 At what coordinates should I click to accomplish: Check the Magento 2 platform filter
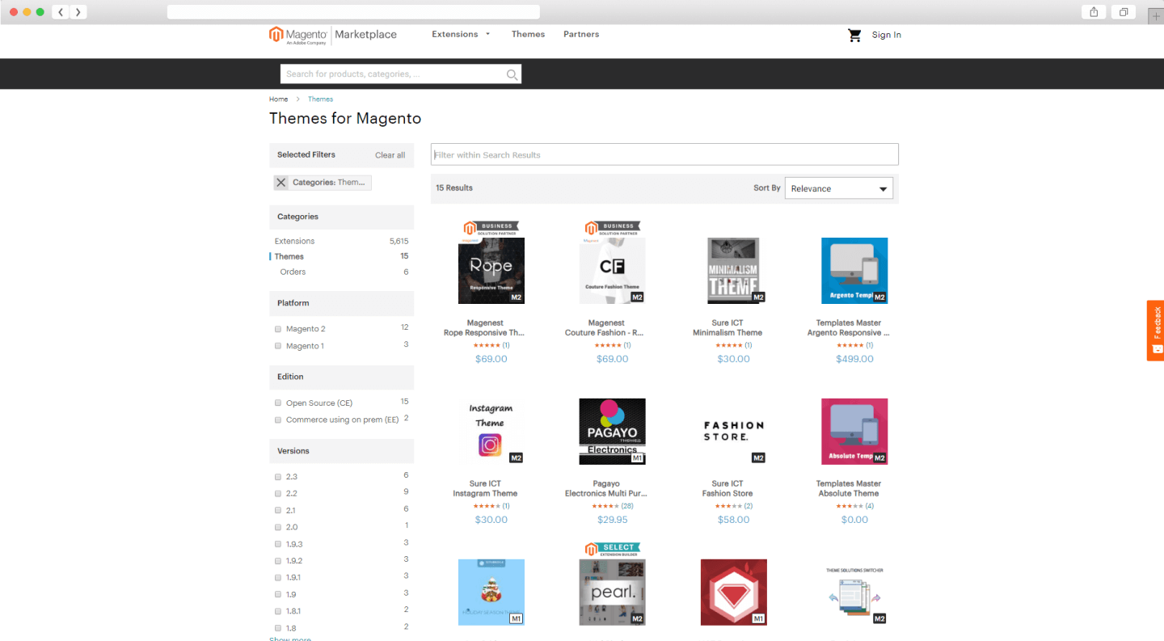(278, 329)
